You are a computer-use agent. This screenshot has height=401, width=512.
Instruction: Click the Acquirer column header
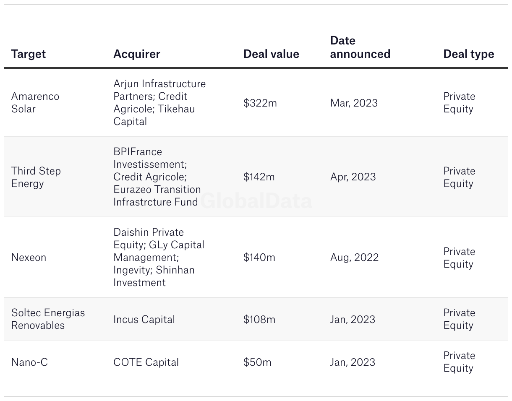pos(137,54)
